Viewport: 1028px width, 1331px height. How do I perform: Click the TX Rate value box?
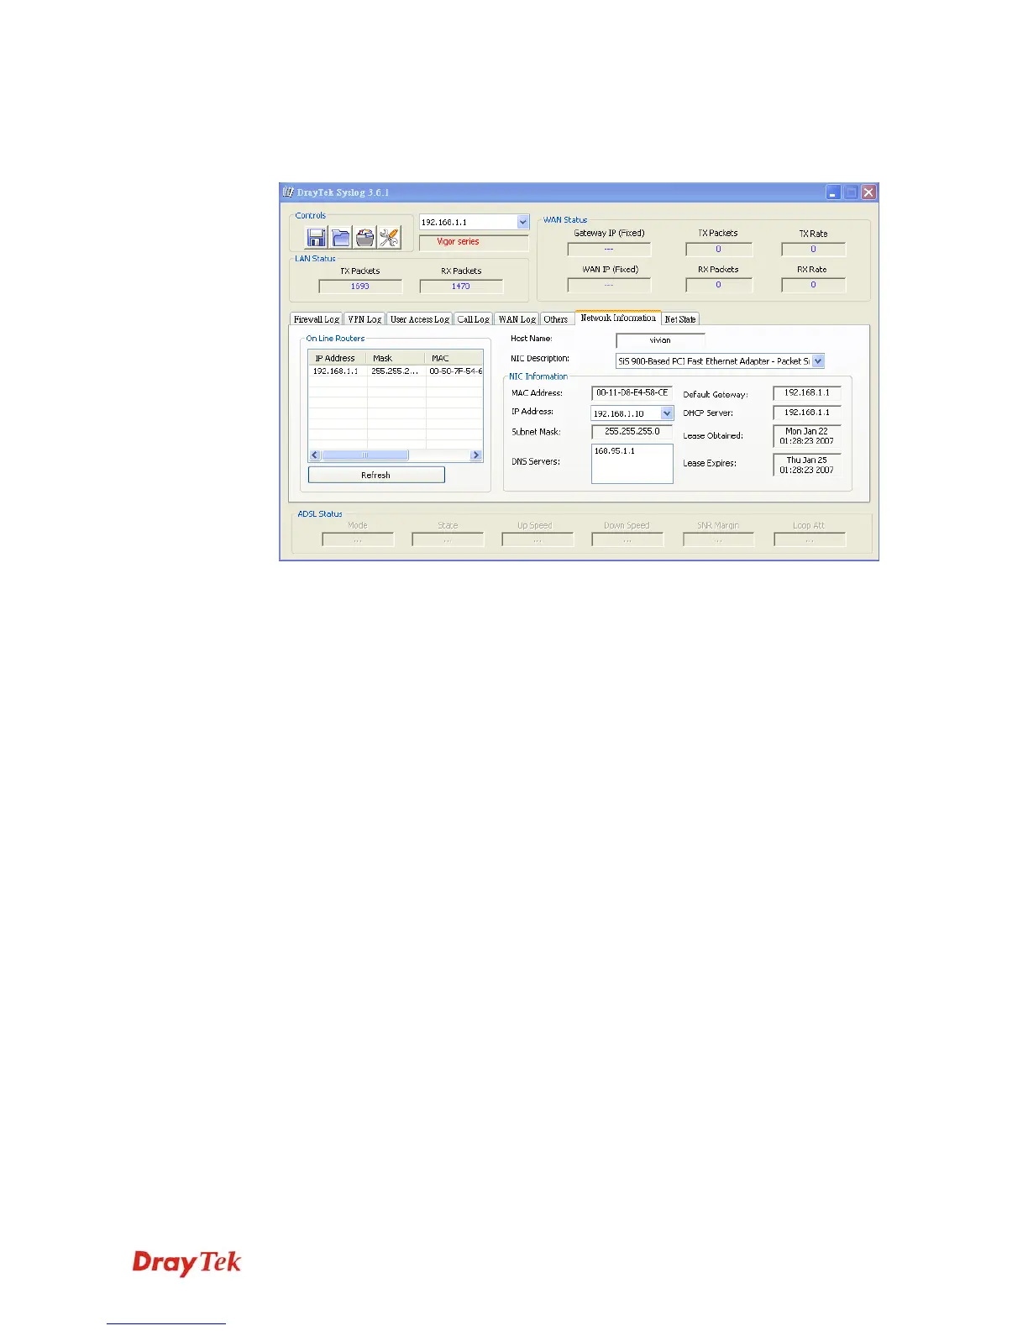813,250
